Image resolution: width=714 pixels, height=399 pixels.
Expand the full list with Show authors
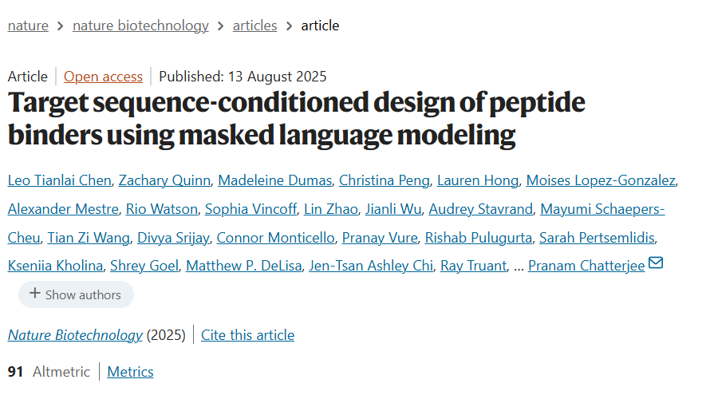point(76,294)
